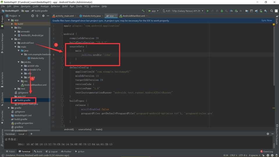Open the Build Variants side tab
Image resolution: width=279 pixels, height=157 pixels.
point(2,80)
